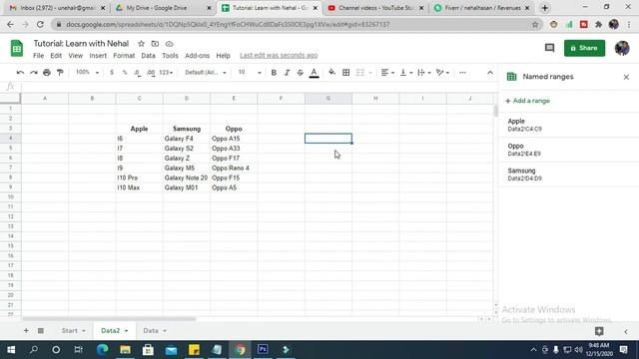This screenshot has width=639, height=359.
Task: Open the text rotation dropdown
Action: pos(442,73)
